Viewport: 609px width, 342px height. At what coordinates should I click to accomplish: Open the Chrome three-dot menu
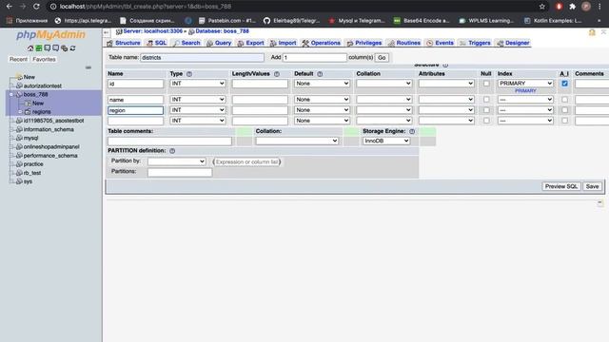(x=599, y=7)
